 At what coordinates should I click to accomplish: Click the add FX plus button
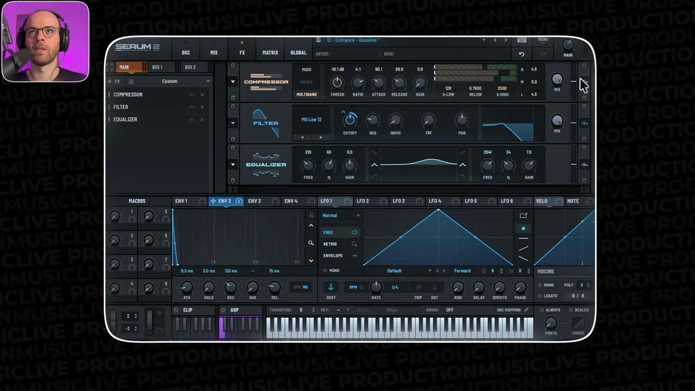[110, 81]
